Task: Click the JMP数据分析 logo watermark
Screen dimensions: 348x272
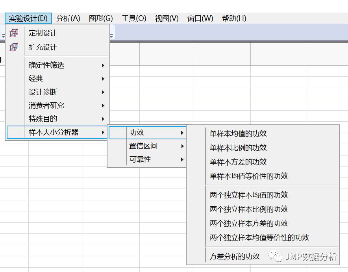Action: (x=305, y=255)
